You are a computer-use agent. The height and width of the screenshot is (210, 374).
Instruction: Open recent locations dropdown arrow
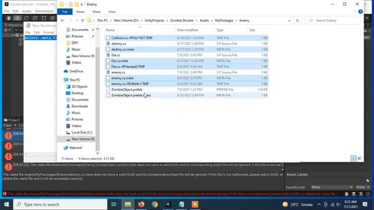[x=77, y=21]
